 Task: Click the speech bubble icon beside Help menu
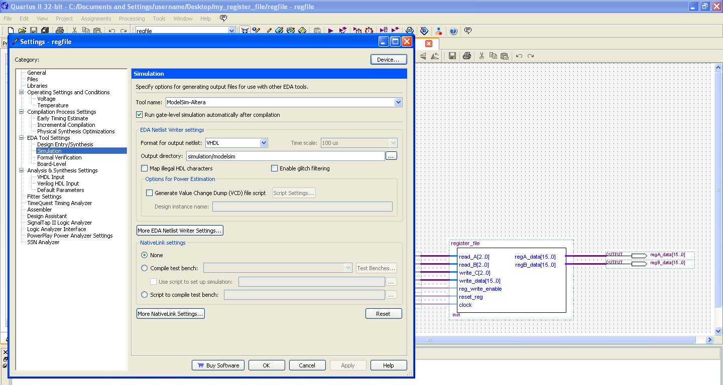[223, 19]
